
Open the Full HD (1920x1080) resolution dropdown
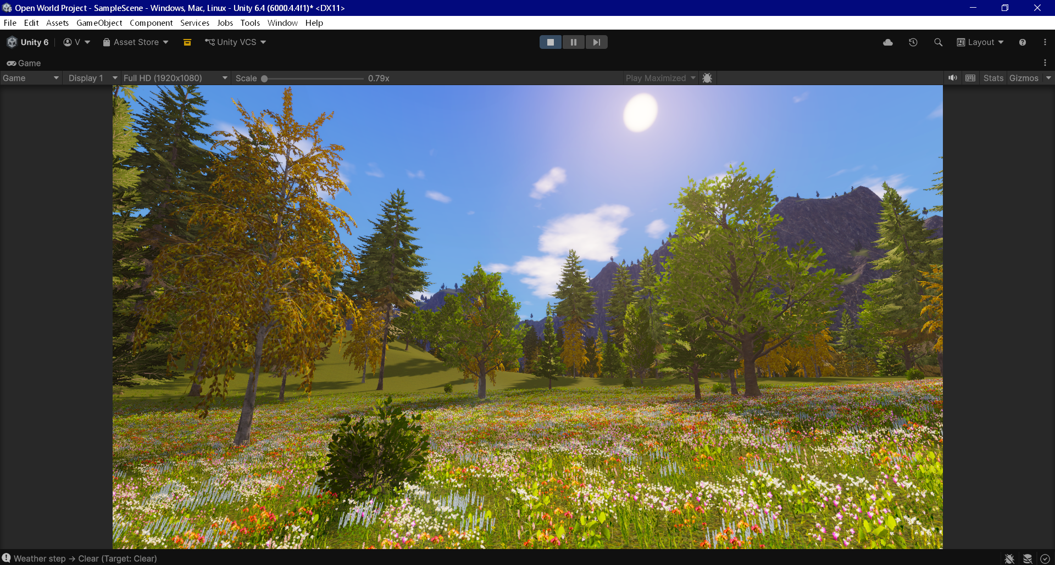click(x=175, y=78)
